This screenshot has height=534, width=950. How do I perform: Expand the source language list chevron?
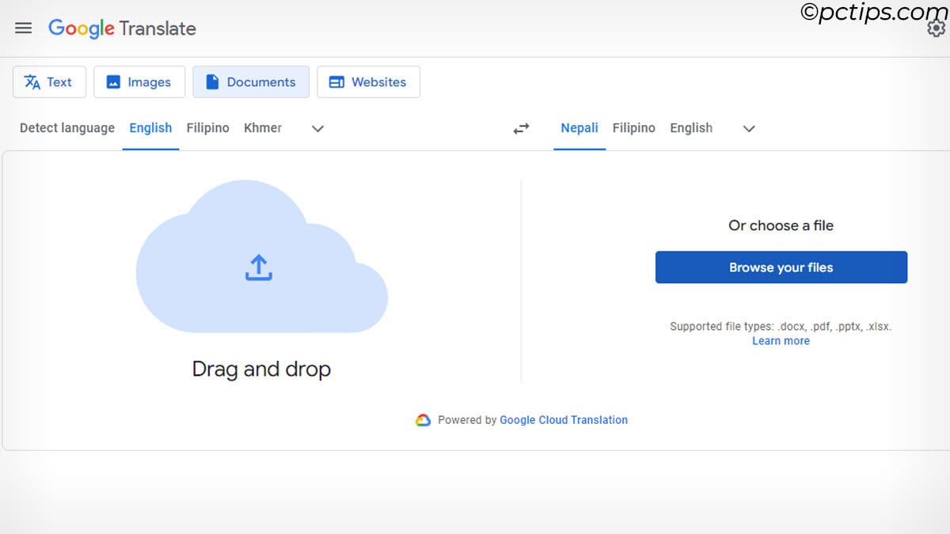click(x=317, y=128)
